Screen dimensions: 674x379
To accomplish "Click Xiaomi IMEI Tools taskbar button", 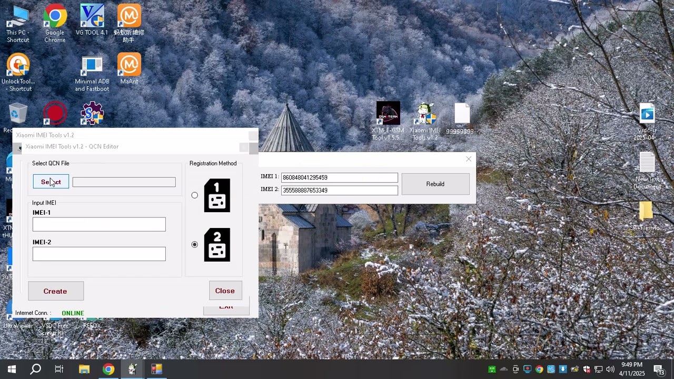I will pyautogui.click(x=132, y=369).
